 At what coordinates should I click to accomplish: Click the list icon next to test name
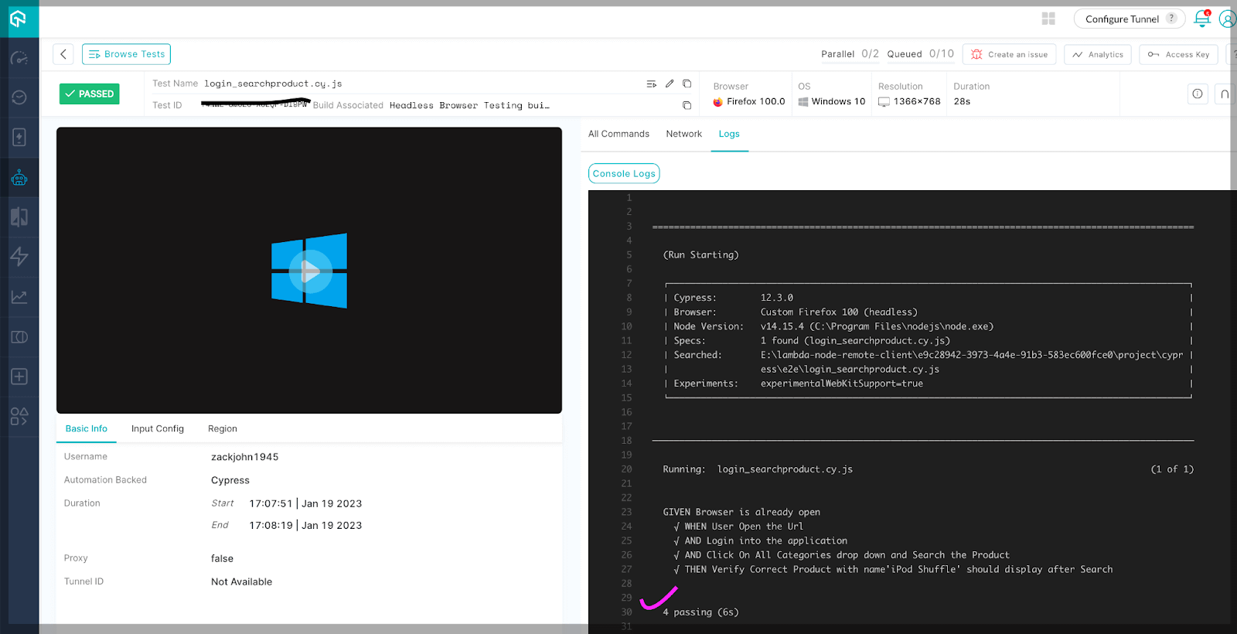pos(651,84)
